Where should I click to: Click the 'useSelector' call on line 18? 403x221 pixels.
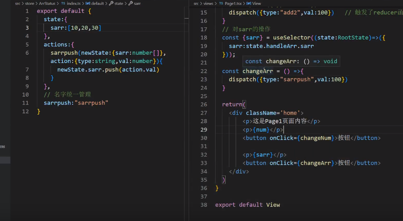(x=292, y=37)
